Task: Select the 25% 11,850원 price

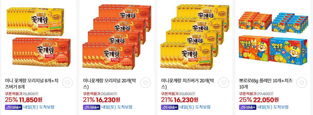Action: (24, 100)
